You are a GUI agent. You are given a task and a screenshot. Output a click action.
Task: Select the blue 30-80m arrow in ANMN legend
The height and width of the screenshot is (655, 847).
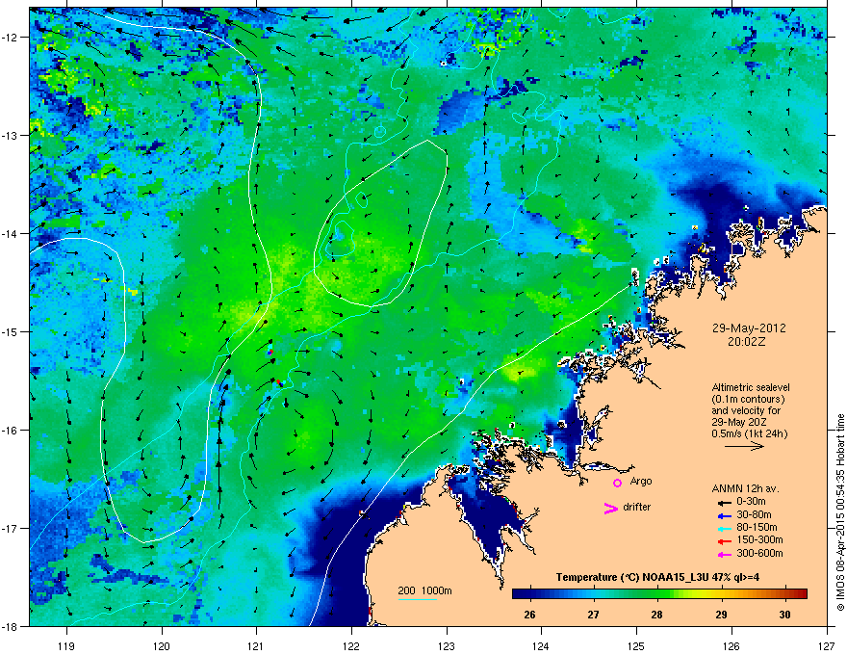coord(724,515)
